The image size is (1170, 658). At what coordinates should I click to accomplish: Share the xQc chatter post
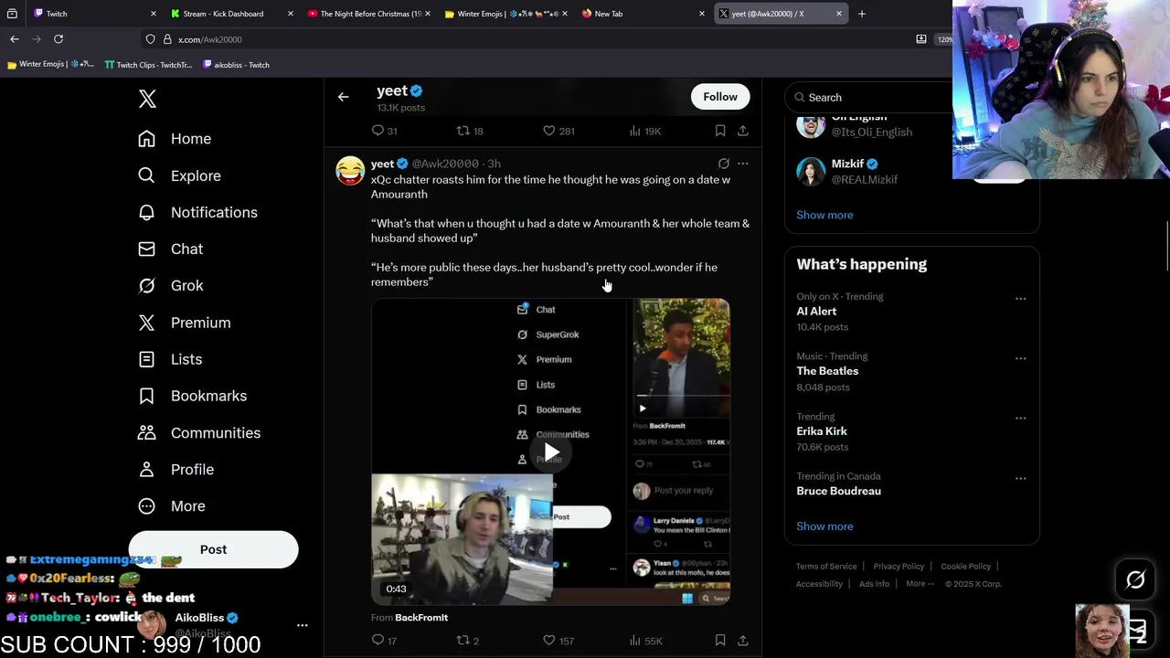[x=742, y=641]
